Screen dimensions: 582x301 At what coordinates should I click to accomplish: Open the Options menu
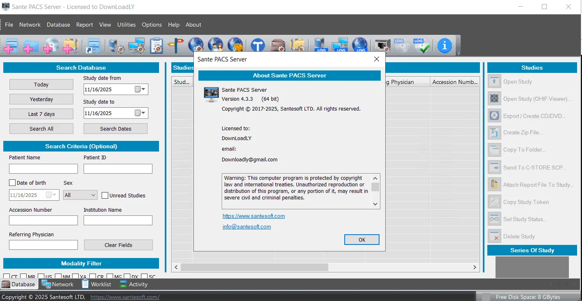pyautogui.click(x=152, y=25)
